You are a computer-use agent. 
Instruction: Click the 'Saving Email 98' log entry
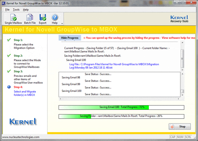pos(71,77)
